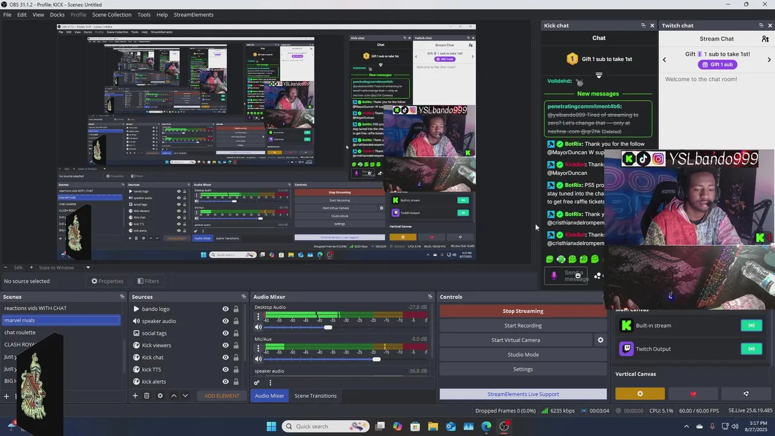Open source properties gear in Sources toolbar
Screen dimensions: 775x436
(160, 395)
